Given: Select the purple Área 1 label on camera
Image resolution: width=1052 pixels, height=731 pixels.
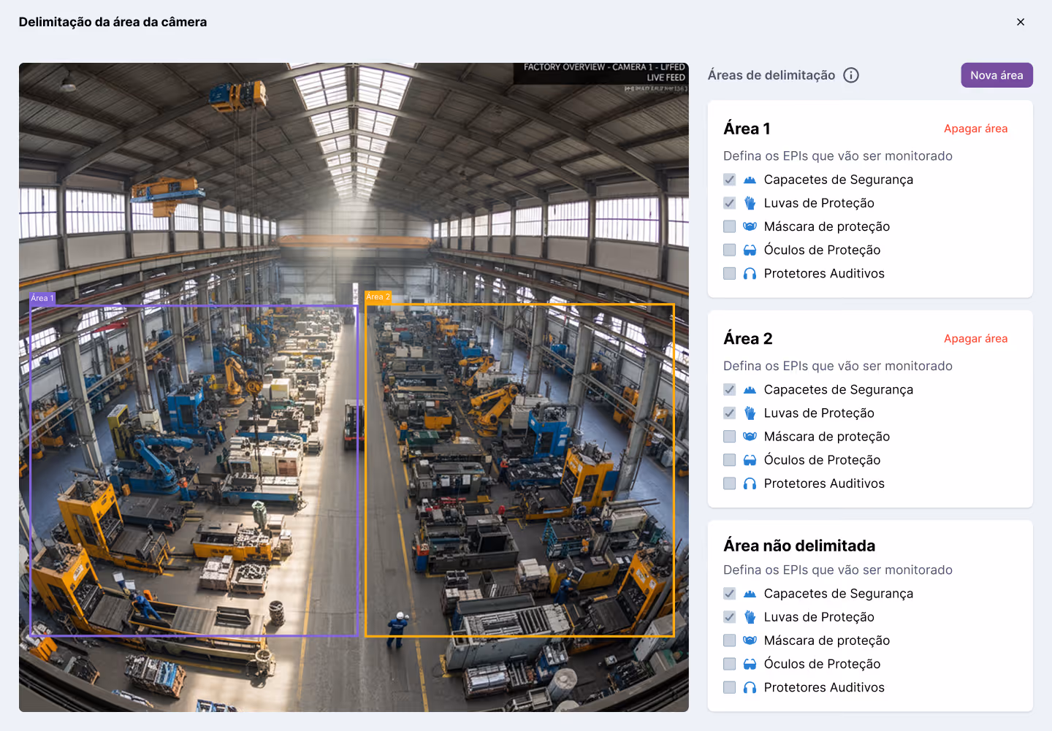Looking at the screenshot, I should (42, 298).
